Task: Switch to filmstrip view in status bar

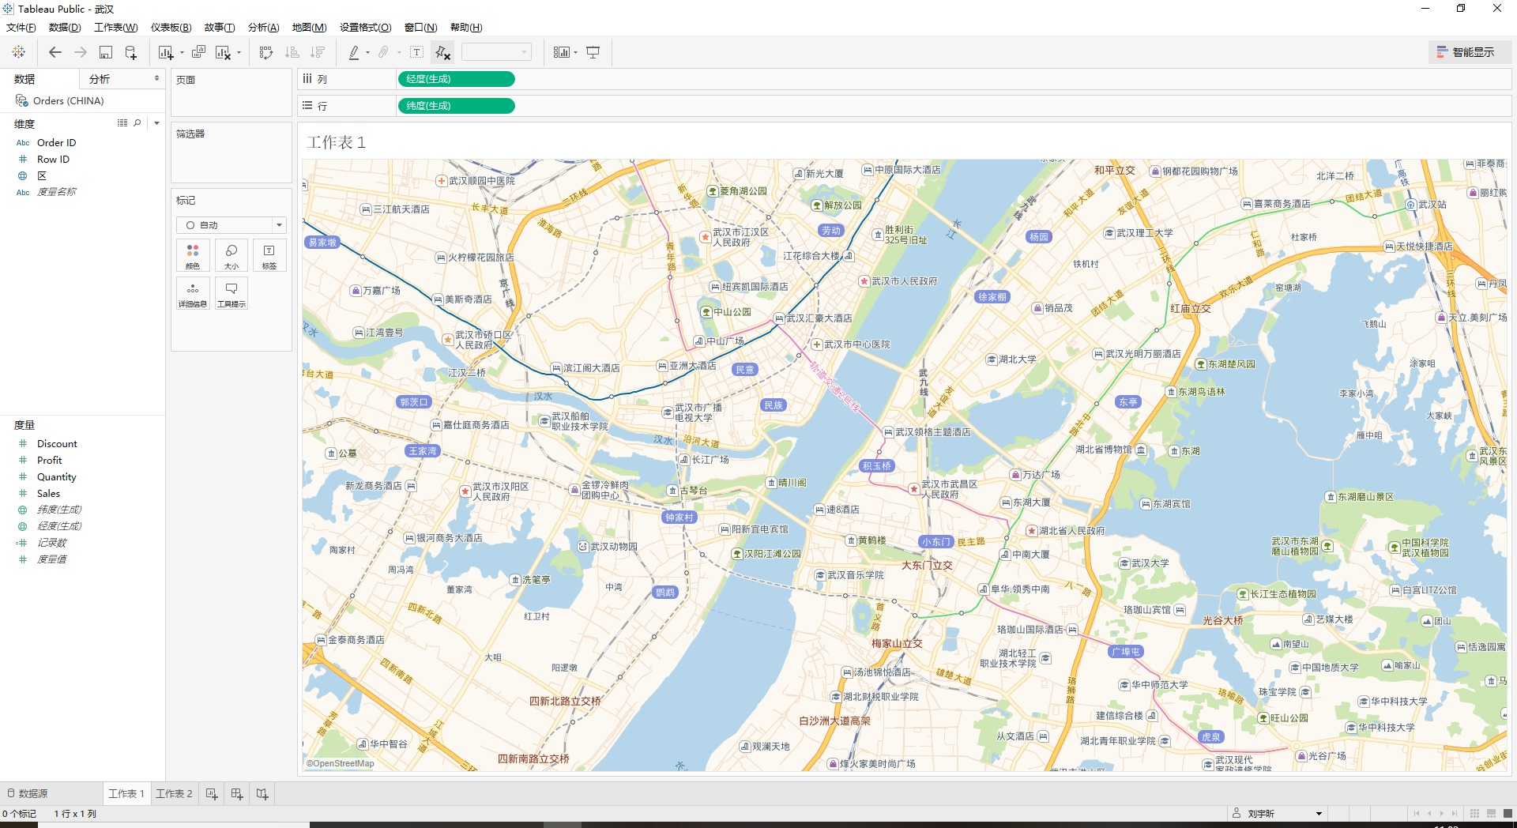Action: pos(1491,813)
